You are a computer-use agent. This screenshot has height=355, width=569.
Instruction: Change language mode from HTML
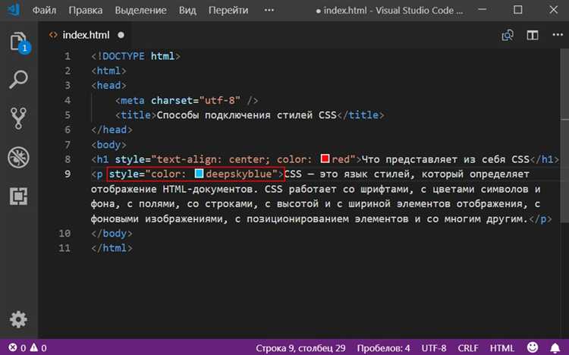501,347
